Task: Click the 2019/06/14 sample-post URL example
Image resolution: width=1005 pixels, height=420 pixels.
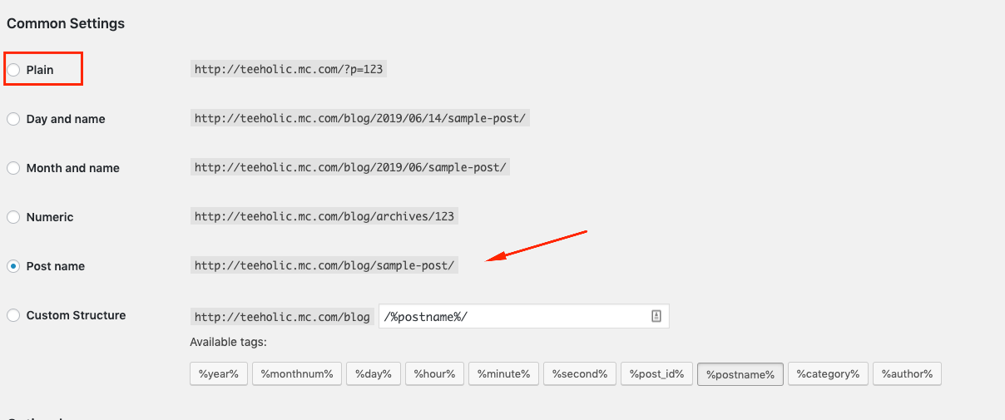Action: tap(359, 119)
